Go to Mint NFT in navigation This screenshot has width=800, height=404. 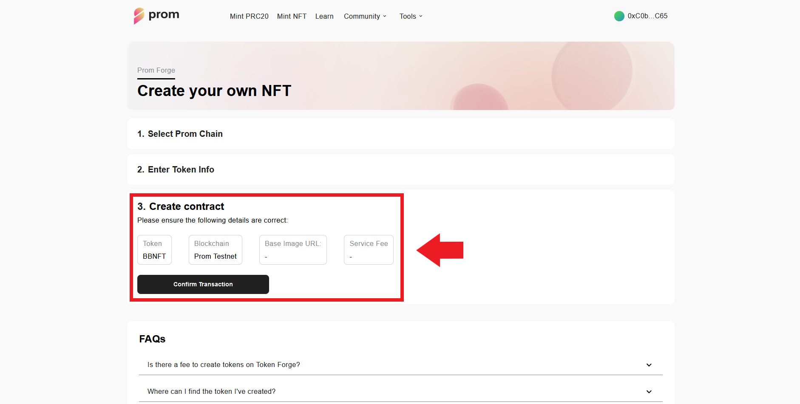pyautogui.click(x=292, y=16)
